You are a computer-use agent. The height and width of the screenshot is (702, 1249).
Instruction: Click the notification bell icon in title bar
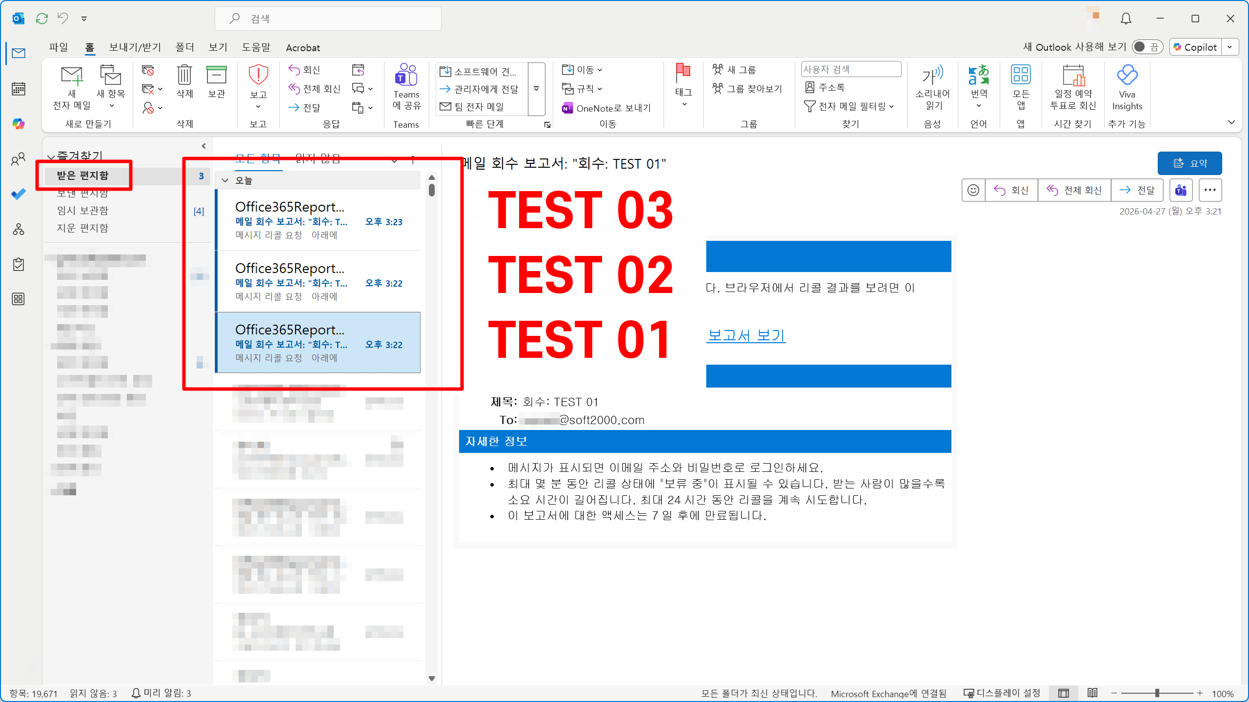[x=1126, y=19]
